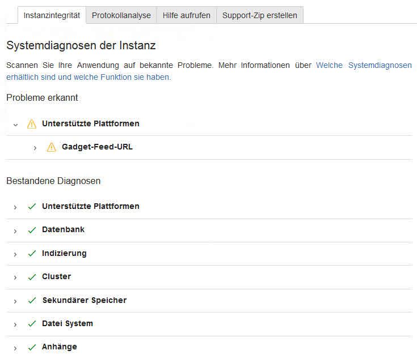
Task: Click warning icon beside Unterstützte Plattformen problem
Action: click(x=32, y=124)
